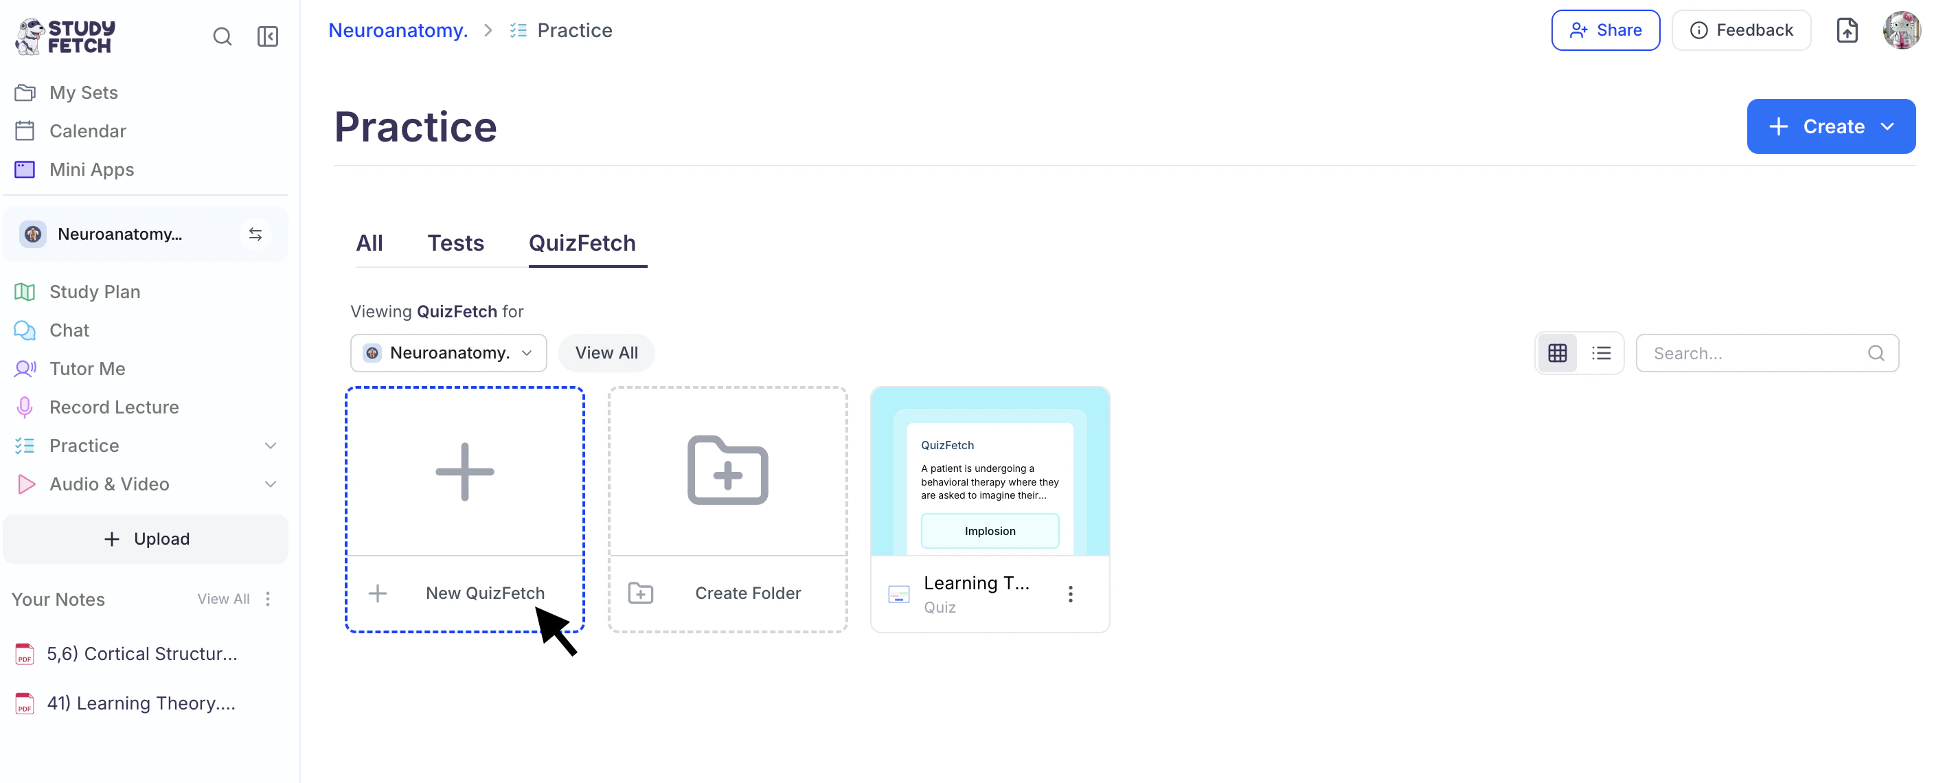Focus the Search input field
The width and height of the screenshot is (1945, 783).
(x=1767, y=352)
